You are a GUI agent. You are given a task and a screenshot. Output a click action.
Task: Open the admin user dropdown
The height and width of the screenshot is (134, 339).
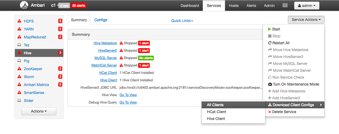pyautogui.click(x=307, y=6)
